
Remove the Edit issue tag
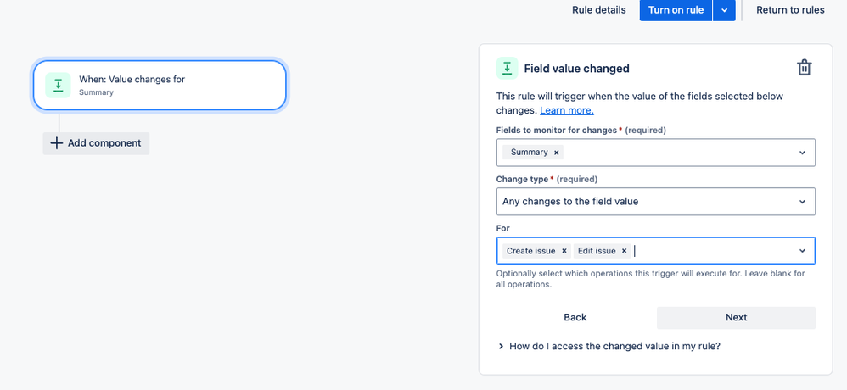tap(624, 251)
